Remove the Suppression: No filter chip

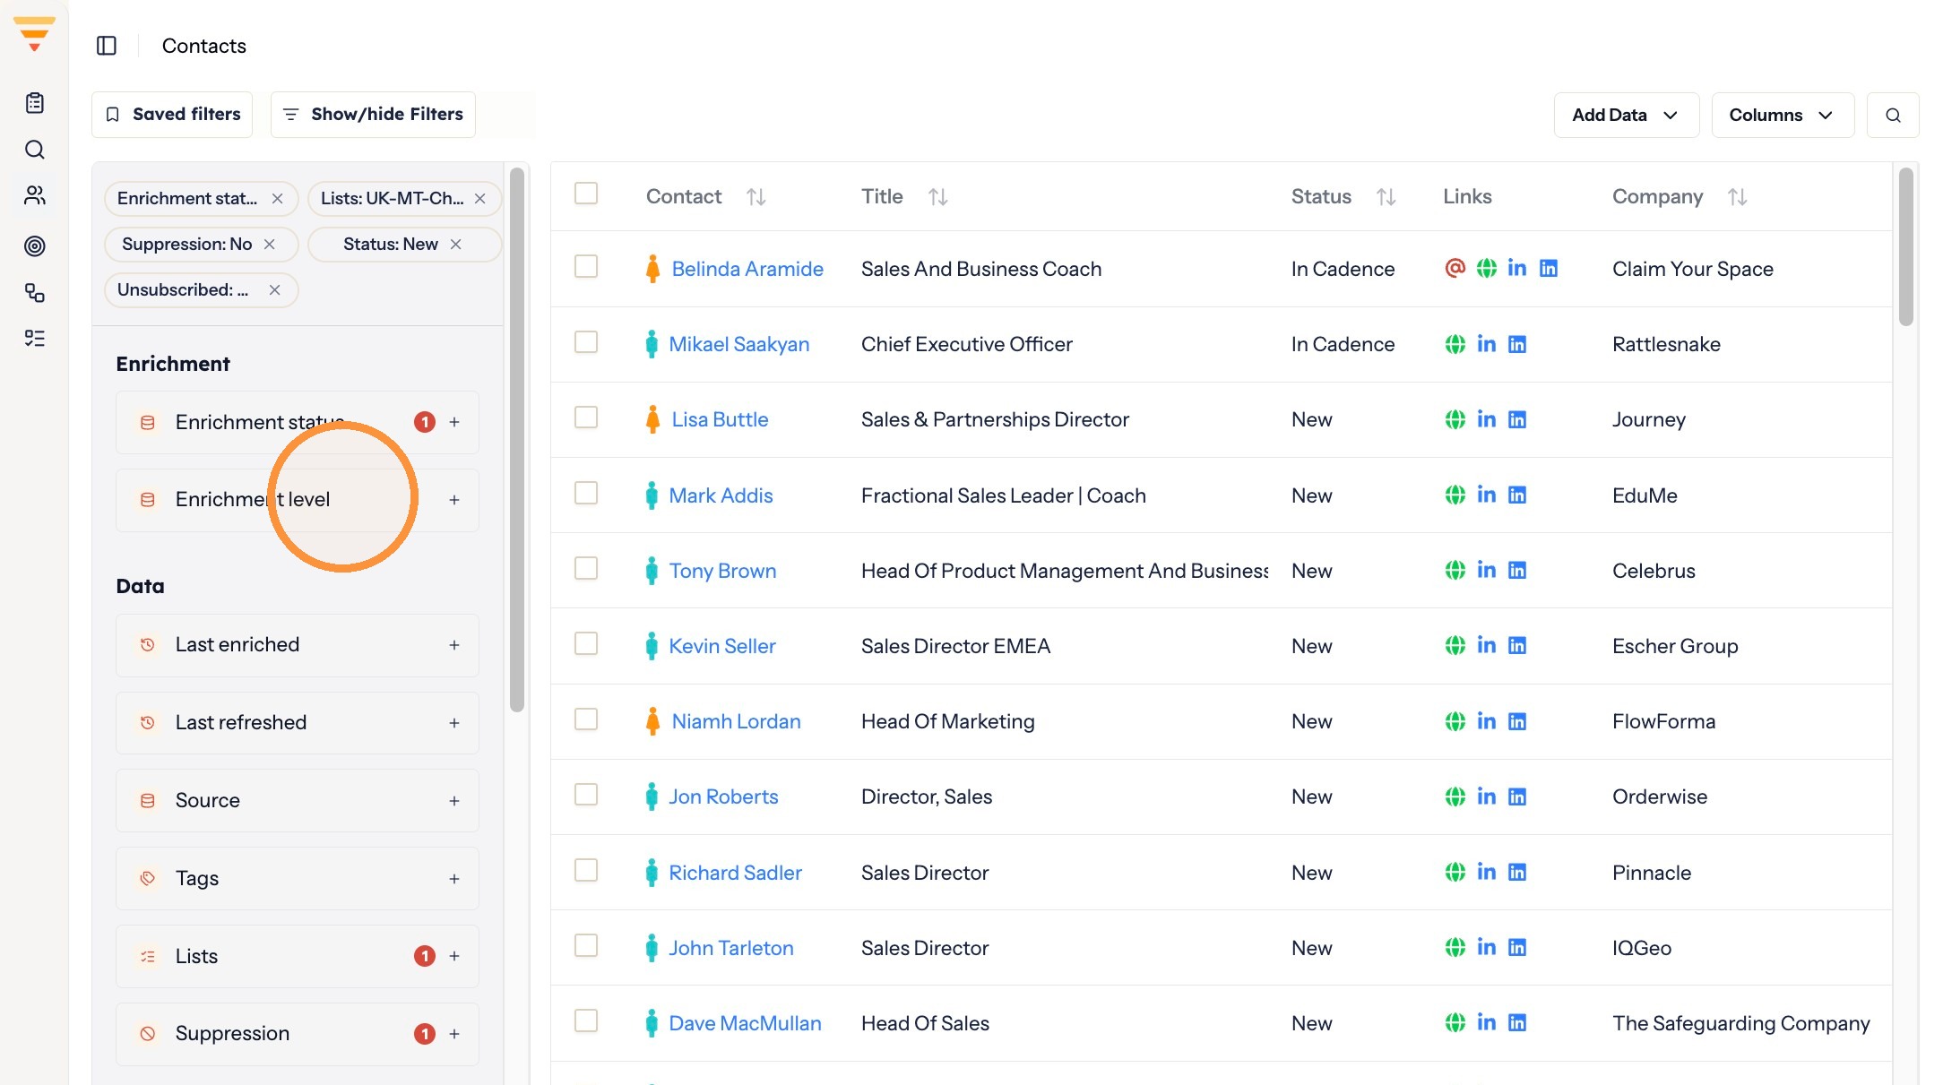tap(269, 245)
